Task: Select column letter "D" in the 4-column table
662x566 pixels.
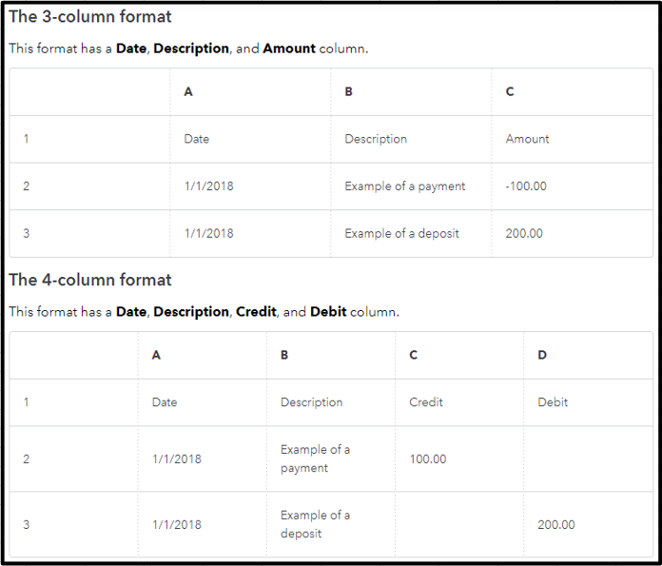Action: point(542,355)
